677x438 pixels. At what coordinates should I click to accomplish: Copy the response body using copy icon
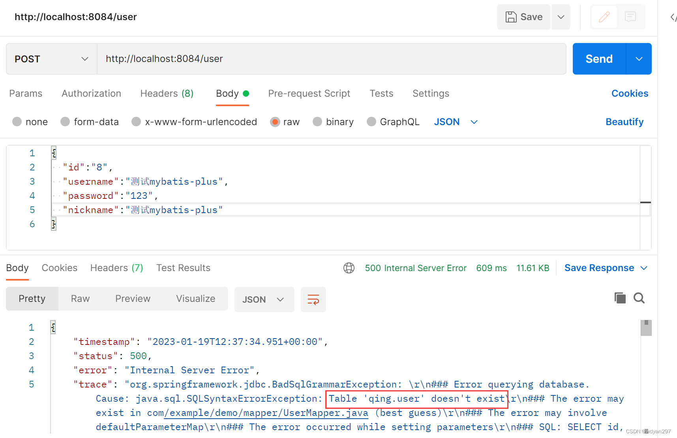pos(620,298)
